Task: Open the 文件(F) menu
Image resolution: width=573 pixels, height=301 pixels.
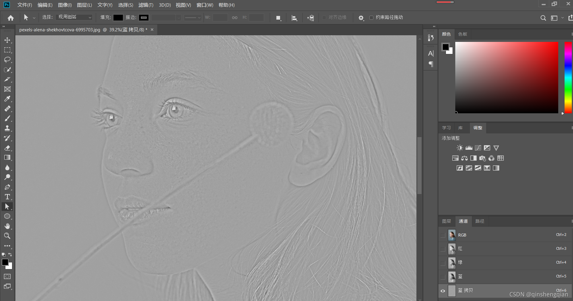Action: pyautogui.click(x=25, y=5)
